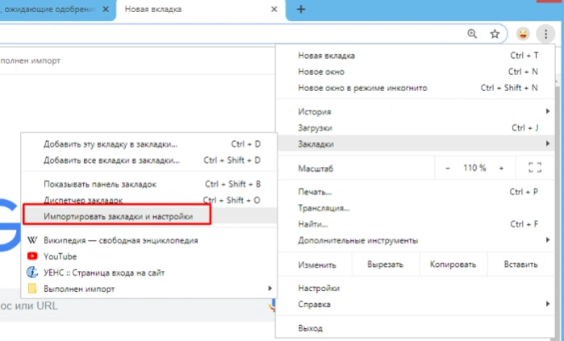
Task: Open Настройки from the menu
Action: (x=416, y=288)
